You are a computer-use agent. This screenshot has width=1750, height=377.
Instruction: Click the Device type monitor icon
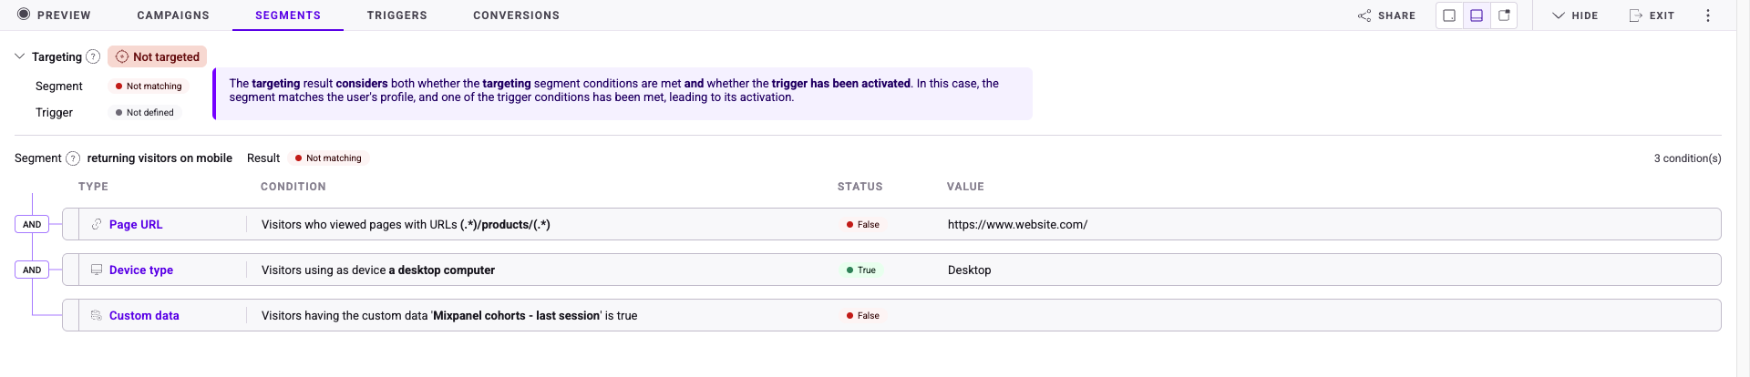pyautogui.click(x=97, y=270)
